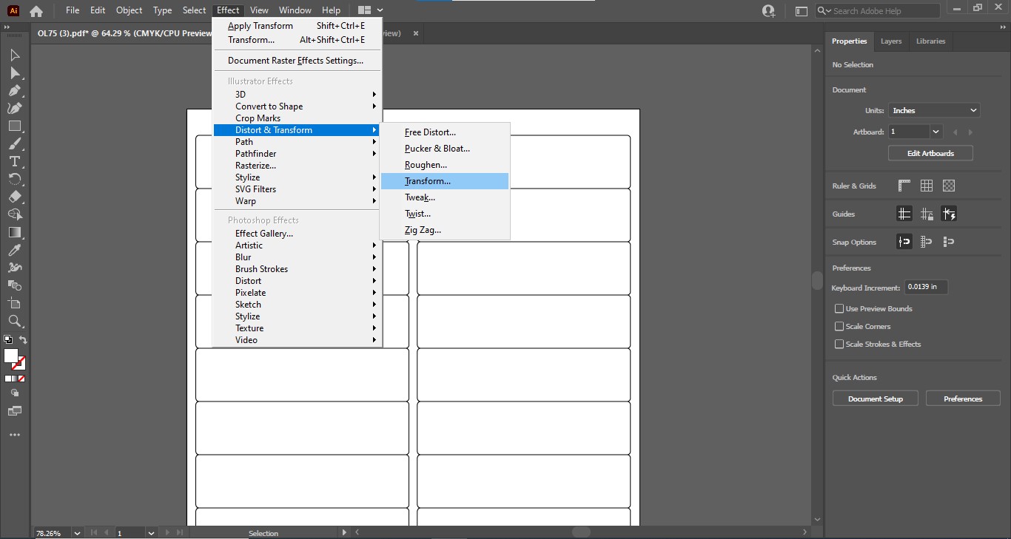The height and width of the screenshot is (539, 1011).
Task: Enable Use Preview Bounds checkbox
Action: click(839, 308)
